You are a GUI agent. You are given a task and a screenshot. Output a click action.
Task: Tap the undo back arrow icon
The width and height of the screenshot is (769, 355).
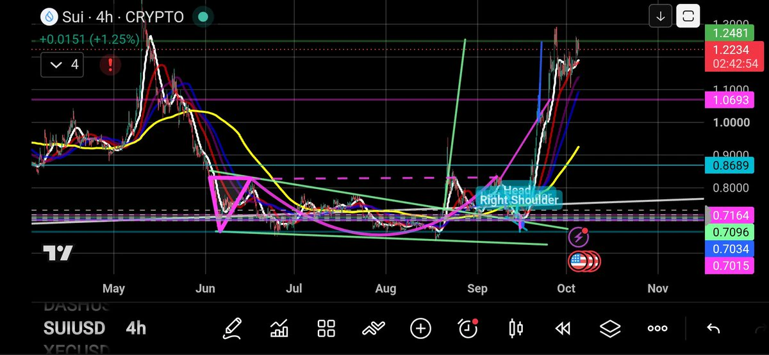point(713,329)
